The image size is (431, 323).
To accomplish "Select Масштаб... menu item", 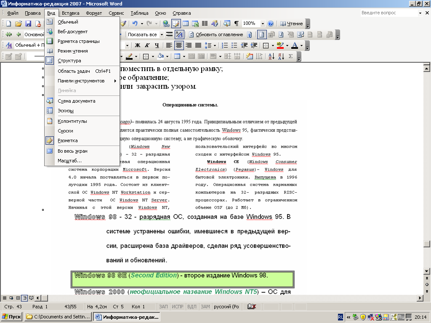I will 82,161.
